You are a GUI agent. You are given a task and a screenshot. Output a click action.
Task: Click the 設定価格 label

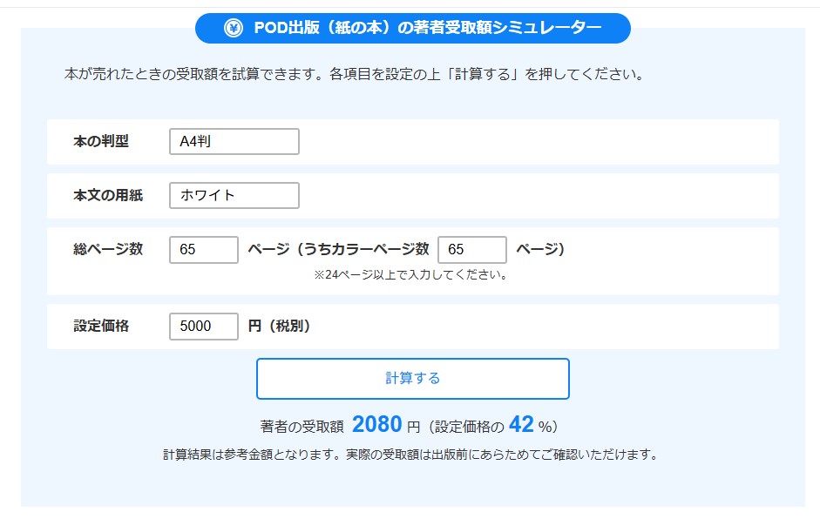(101, 326)
